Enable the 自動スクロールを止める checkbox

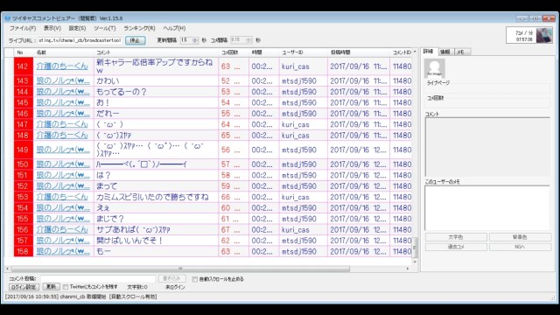pyautogui.click(x=194, y=279)
